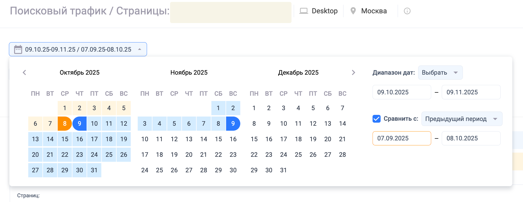Toggle the Сравнить с checkbox

[377, 119]
